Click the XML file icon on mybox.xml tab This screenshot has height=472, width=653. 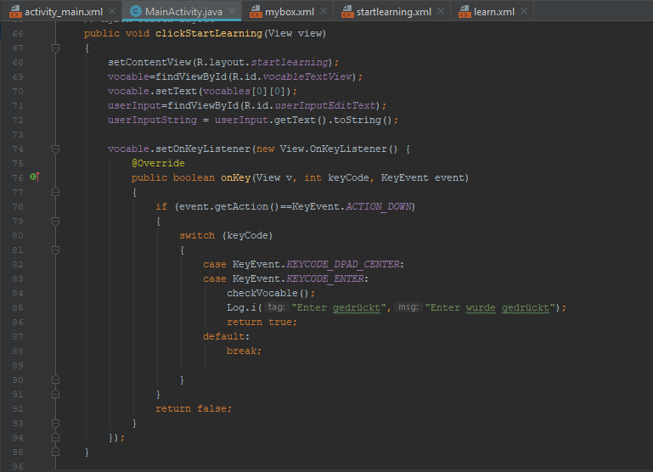tap(257, 12)
